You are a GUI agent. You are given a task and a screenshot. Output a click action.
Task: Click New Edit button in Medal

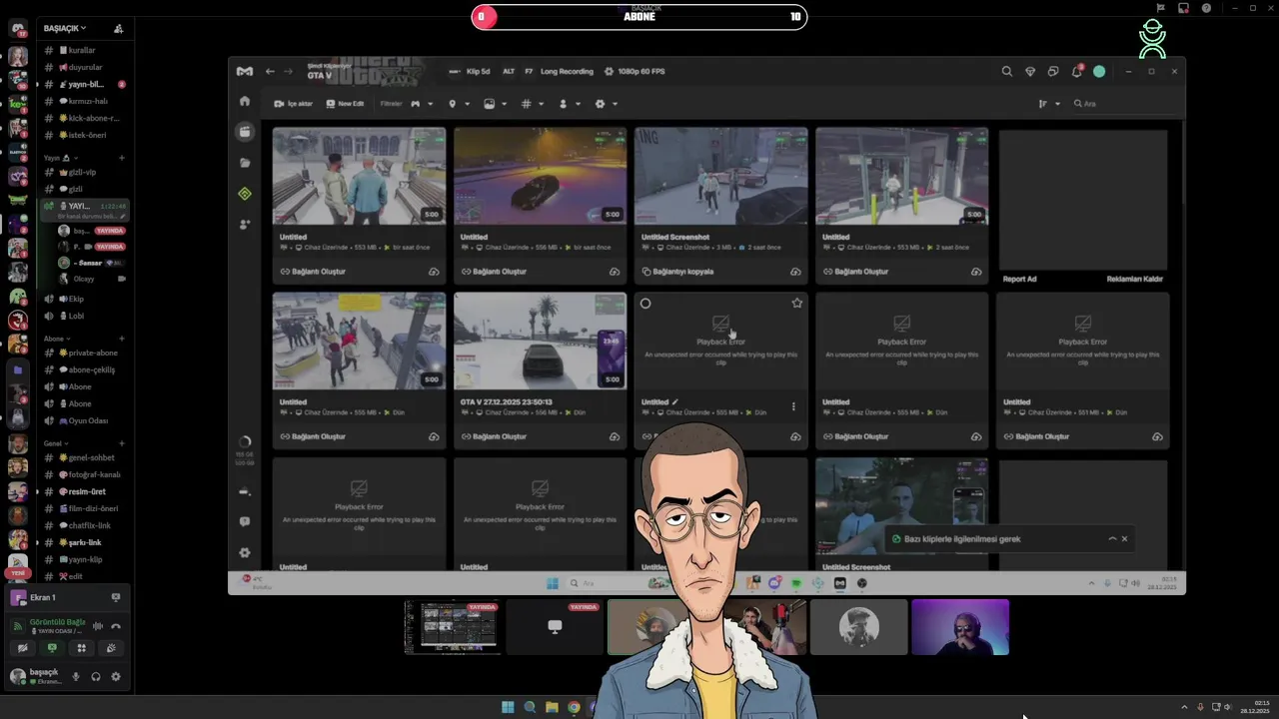click(x=345, y=104)
